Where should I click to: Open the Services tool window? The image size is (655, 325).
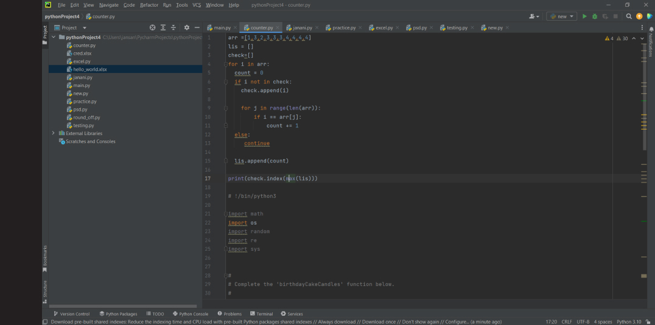click(x=292, y=313)
